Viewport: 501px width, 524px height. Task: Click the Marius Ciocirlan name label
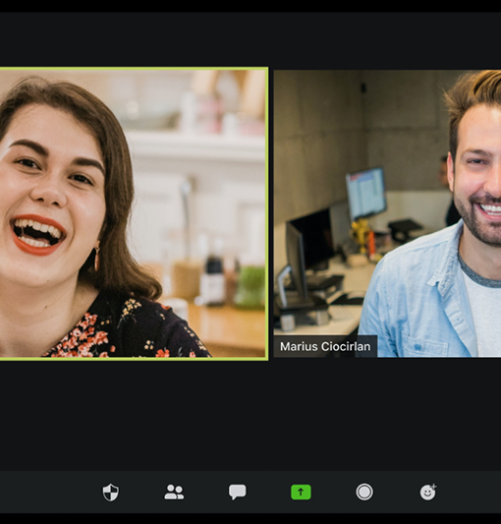pos(325,347)
